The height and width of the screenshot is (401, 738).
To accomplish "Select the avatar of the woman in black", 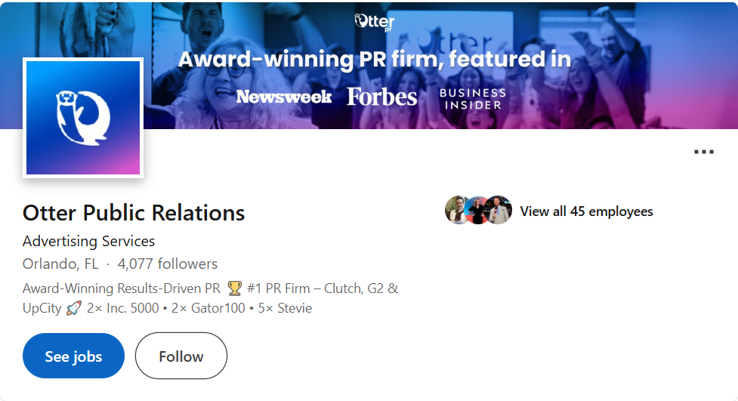I will [x=478, y=211].
